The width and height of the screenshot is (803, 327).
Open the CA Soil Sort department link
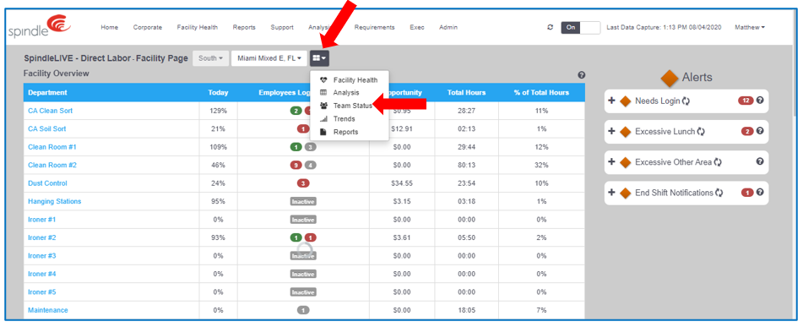(46, 128)
